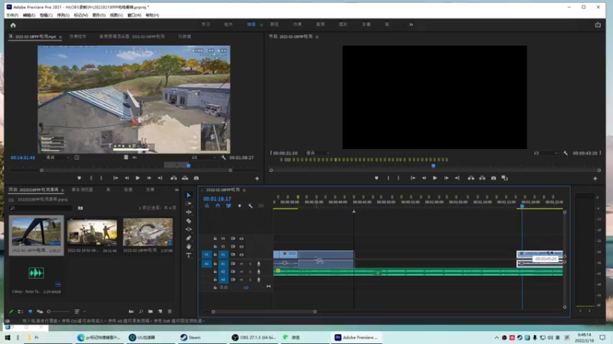Viewport: 613px width, 344px height.
Task: Switch Project panel to List view
Action: click(x=21, y=312)
